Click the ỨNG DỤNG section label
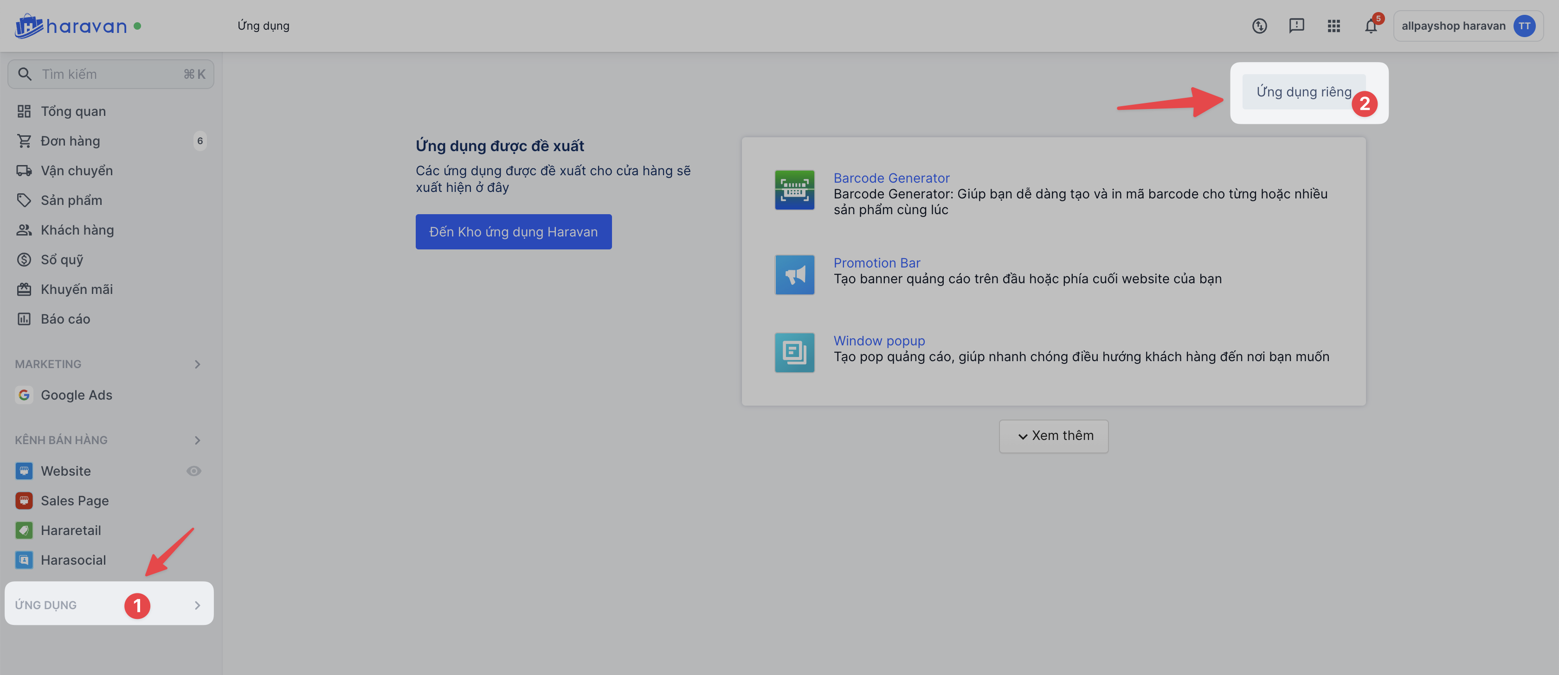This screenshot has height=675, width=1559. click(x=46, y=605)
